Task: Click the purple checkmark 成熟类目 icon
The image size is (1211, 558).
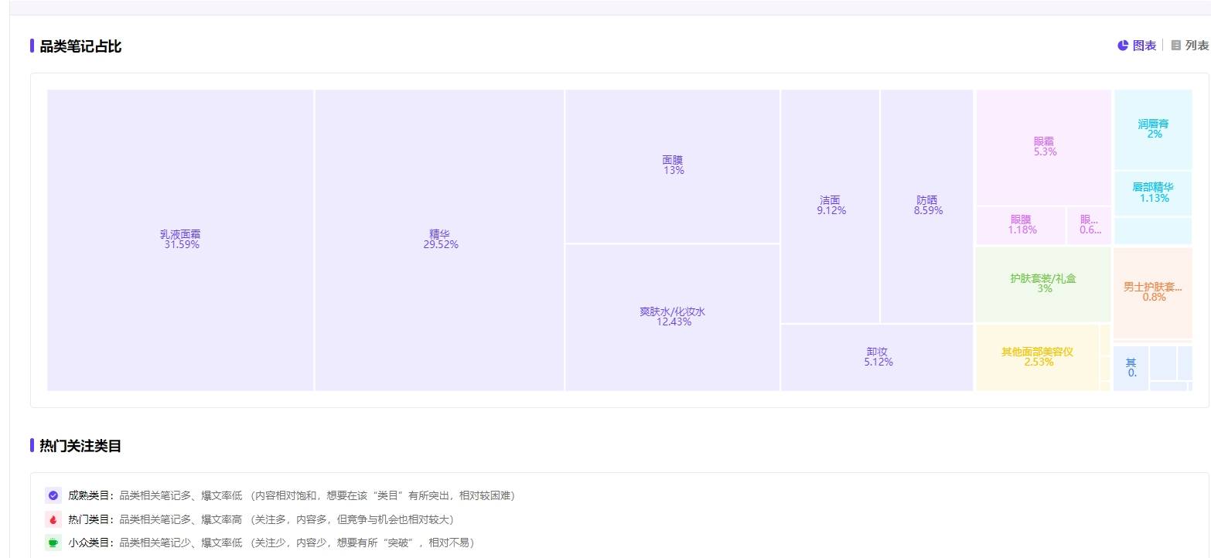Action: [53, 495]
